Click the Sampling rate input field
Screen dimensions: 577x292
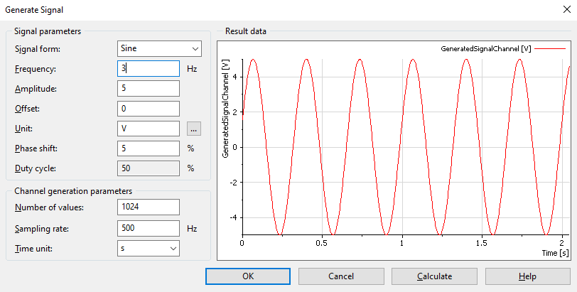click(148, 228)
